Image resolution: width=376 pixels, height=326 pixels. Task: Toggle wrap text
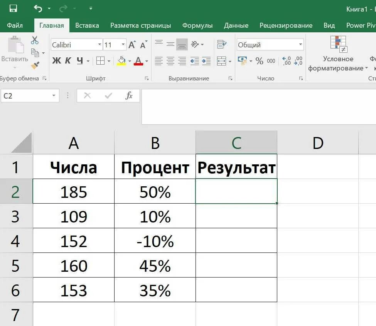click(x=222, y=44)
